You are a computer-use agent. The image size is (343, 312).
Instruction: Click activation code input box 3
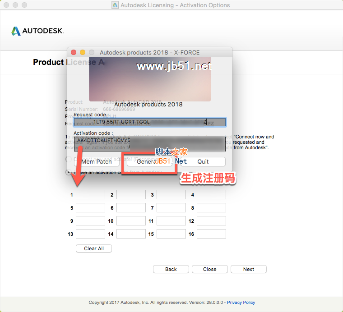[x=171, y=194]
